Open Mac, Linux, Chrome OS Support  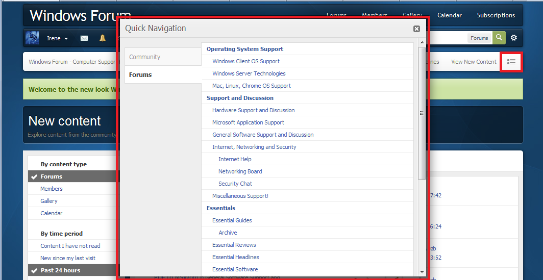(252, 86)
